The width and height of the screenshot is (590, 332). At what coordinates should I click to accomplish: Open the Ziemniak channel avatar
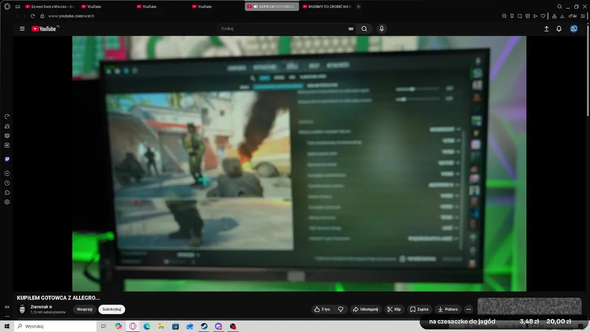[22, 309]
